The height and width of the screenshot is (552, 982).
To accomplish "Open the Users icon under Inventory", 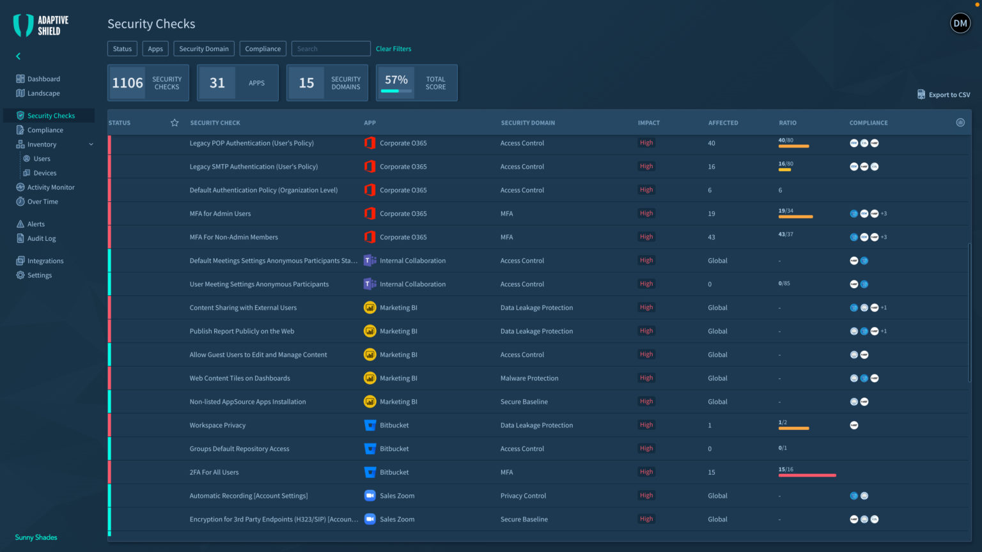I will point(27,158).
